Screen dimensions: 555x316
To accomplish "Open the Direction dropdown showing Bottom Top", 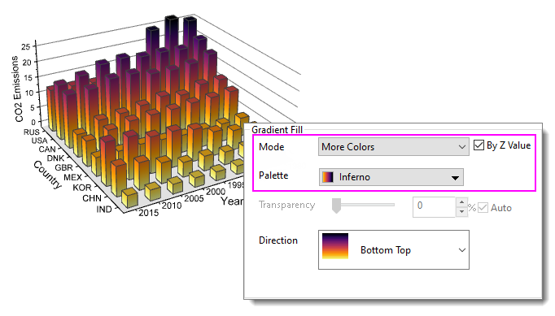I will coord(394,250).
